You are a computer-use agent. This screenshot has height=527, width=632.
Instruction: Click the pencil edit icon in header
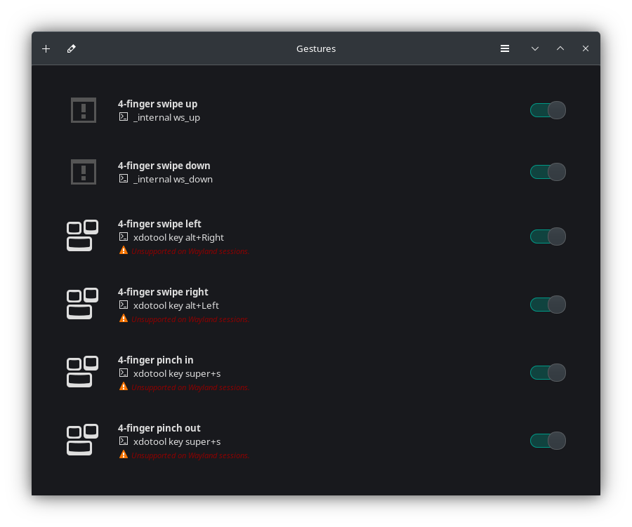click(x=71, y=48)
